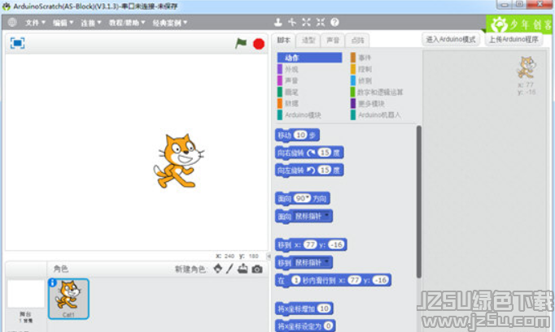Click the x value 77 in 移到 block
The height and width of the screenshot is (332, 555).
[x=310, y=244]
